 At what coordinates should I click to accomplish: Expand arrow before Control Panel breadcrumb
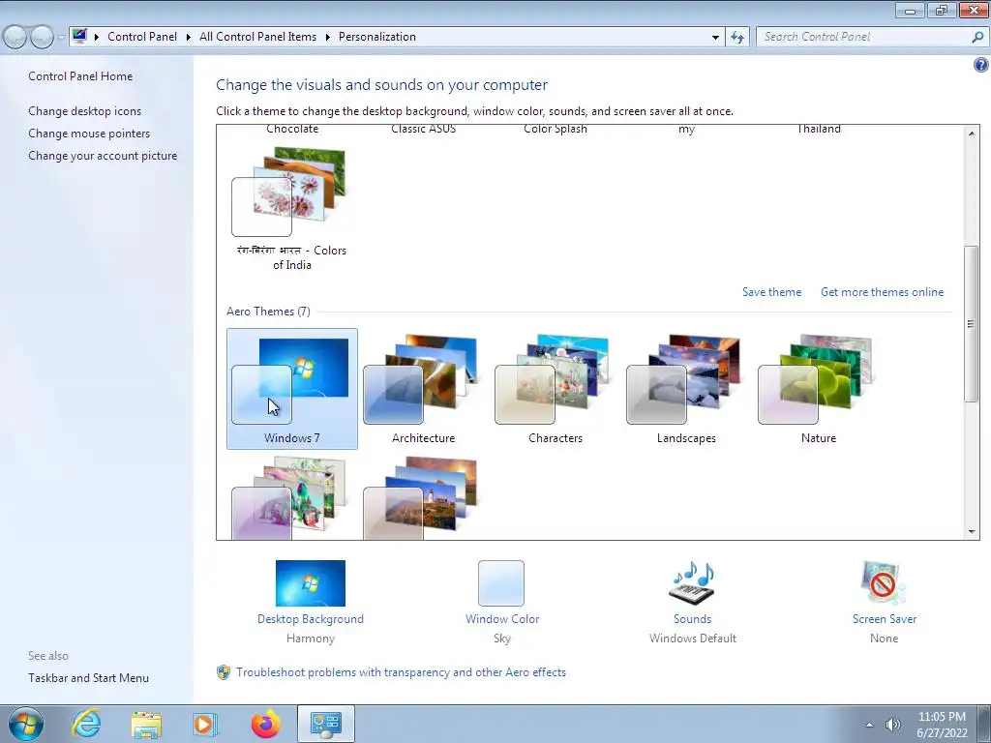point(97,37)
